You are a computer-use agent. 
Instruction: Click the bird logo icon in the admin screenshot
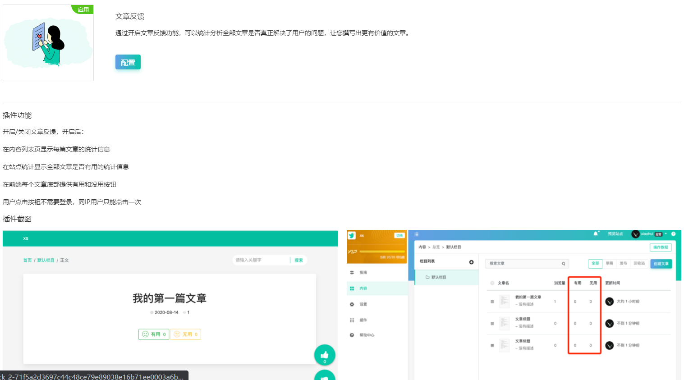pos(352,235)
